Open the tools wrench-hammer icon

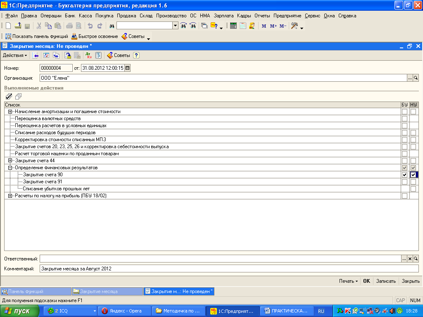294,26
